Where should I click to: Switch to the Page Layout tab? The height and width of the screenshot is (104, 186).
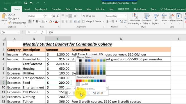click(41, 9)
